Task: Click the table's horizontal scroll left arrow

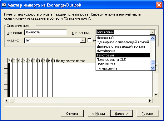Action: coord(7,101)
